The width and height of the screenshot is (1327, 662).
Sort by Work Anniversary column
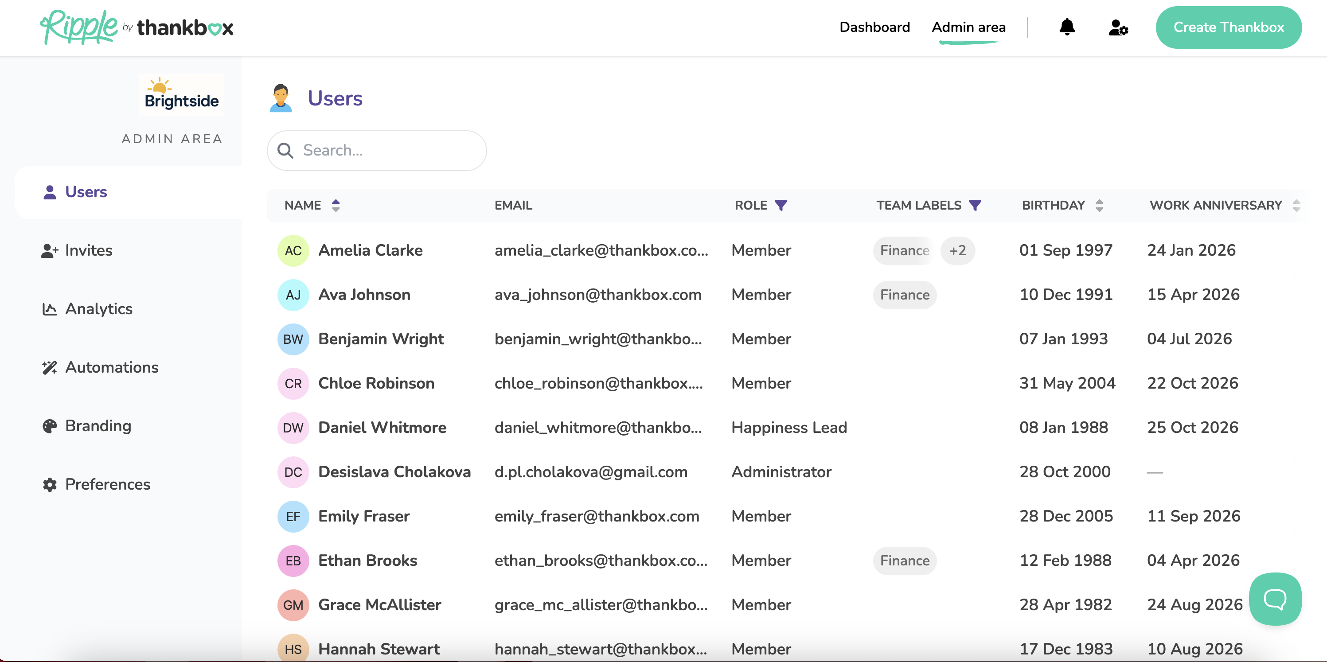tap(1296, 206)
